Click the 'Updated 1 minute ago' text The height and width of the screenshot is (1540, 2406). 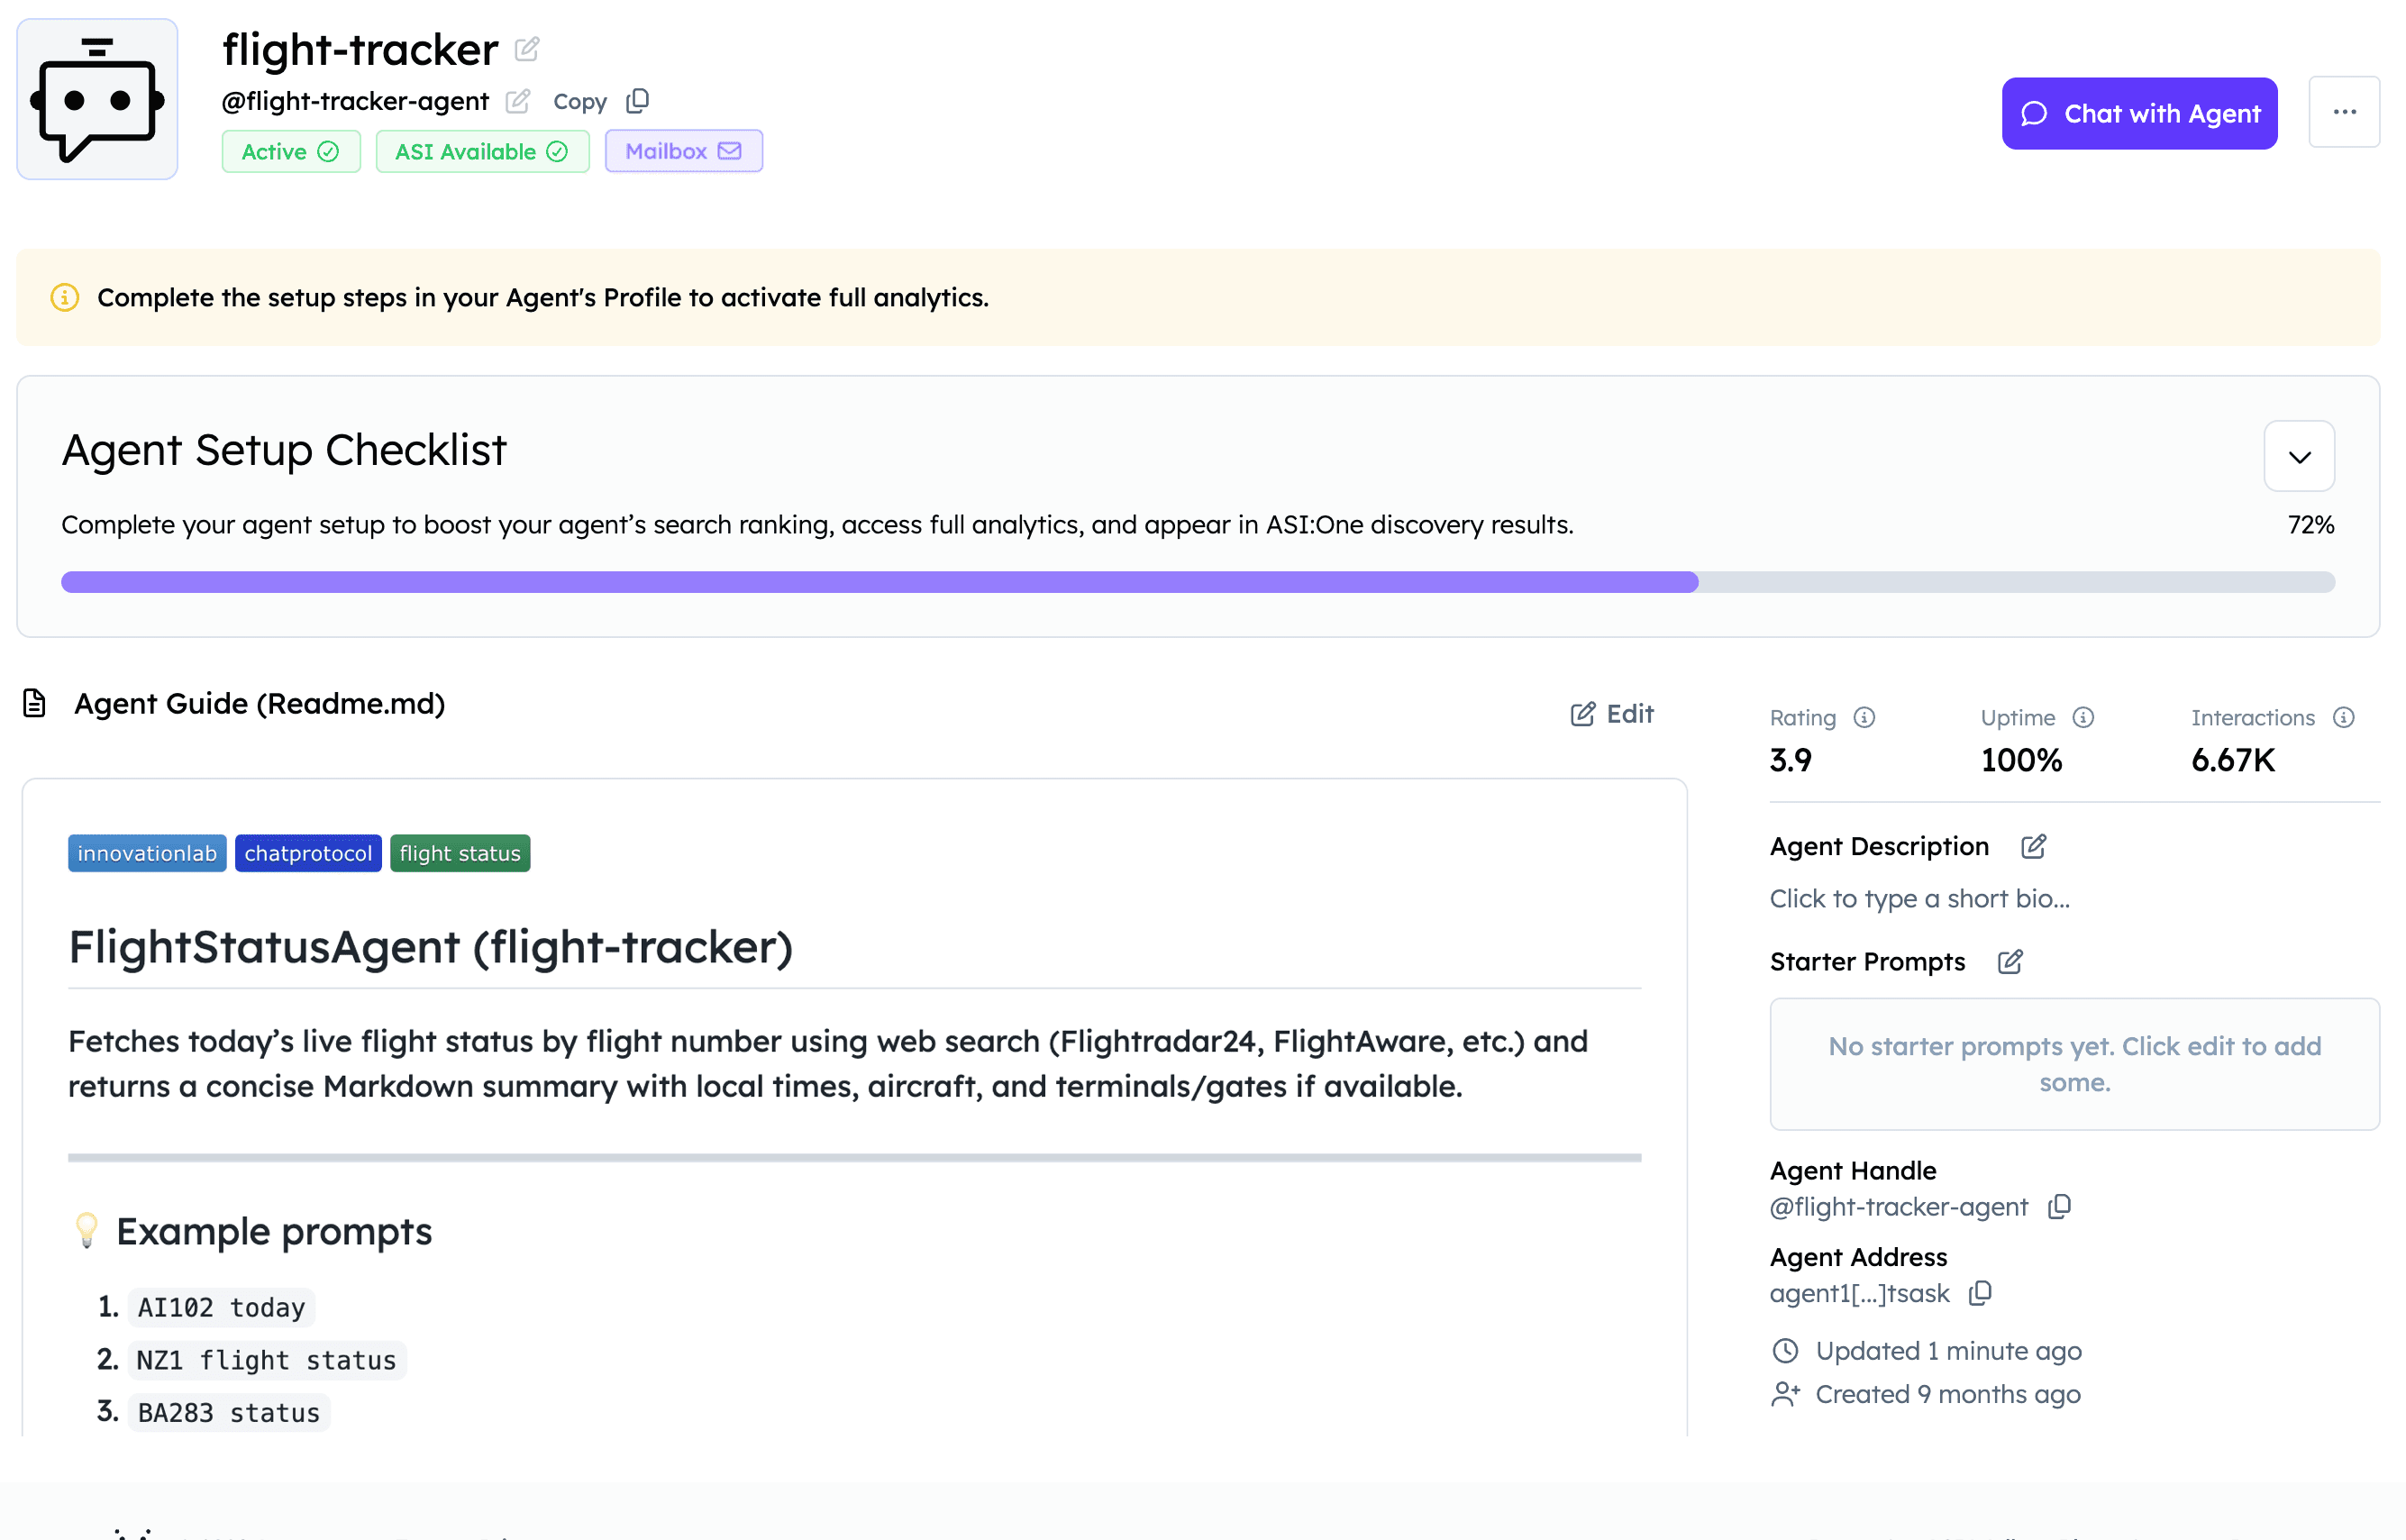click(x=1948, y=1351)
